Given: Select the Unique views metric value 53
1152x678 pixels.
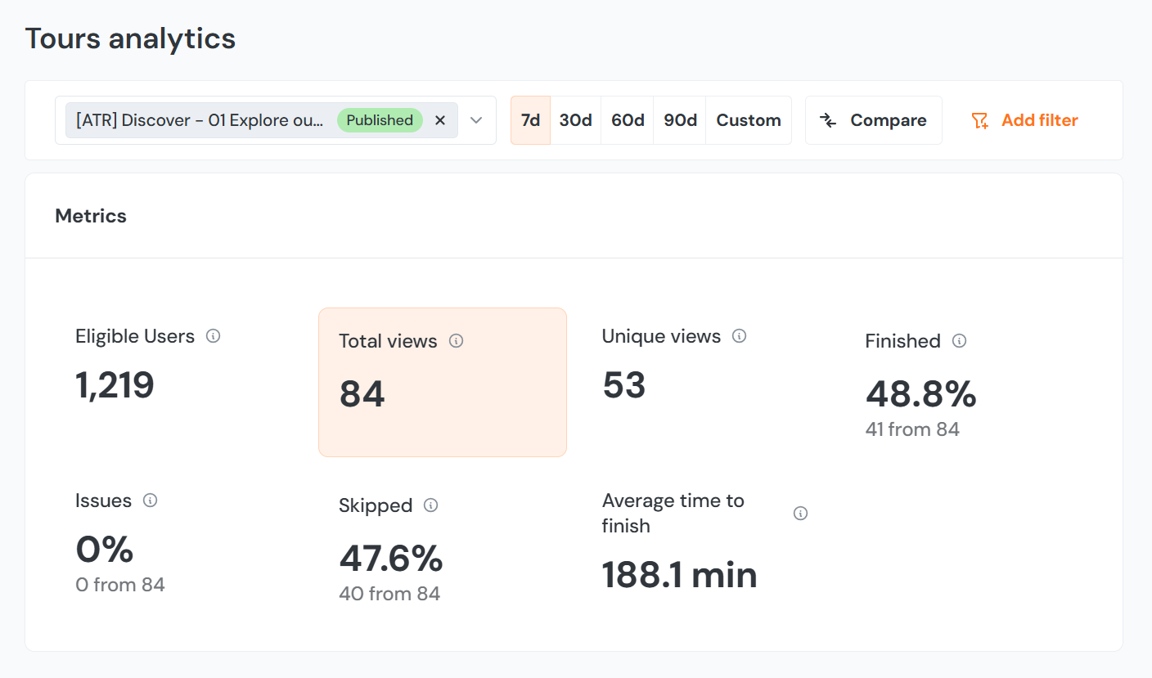Looking at the screenshot, I should tap(624, 385).
